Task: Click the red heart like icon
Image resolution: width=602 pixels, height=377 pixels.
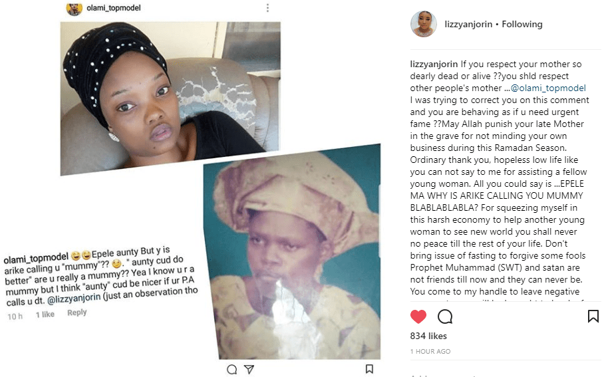Action: [418, 316]
